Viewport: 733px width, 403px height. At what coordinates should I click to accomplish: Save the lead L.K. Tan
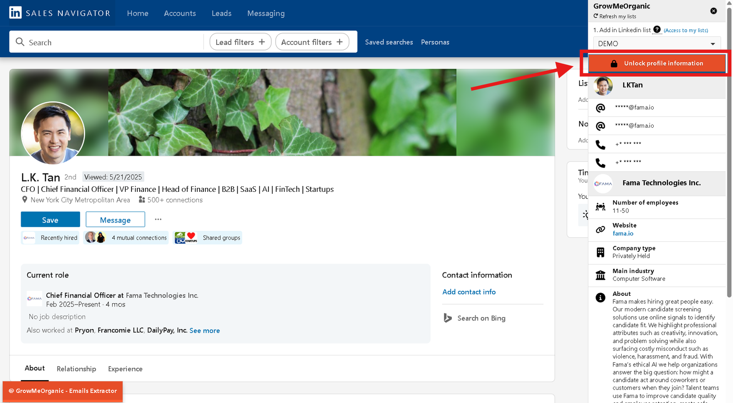pos(50,219)
